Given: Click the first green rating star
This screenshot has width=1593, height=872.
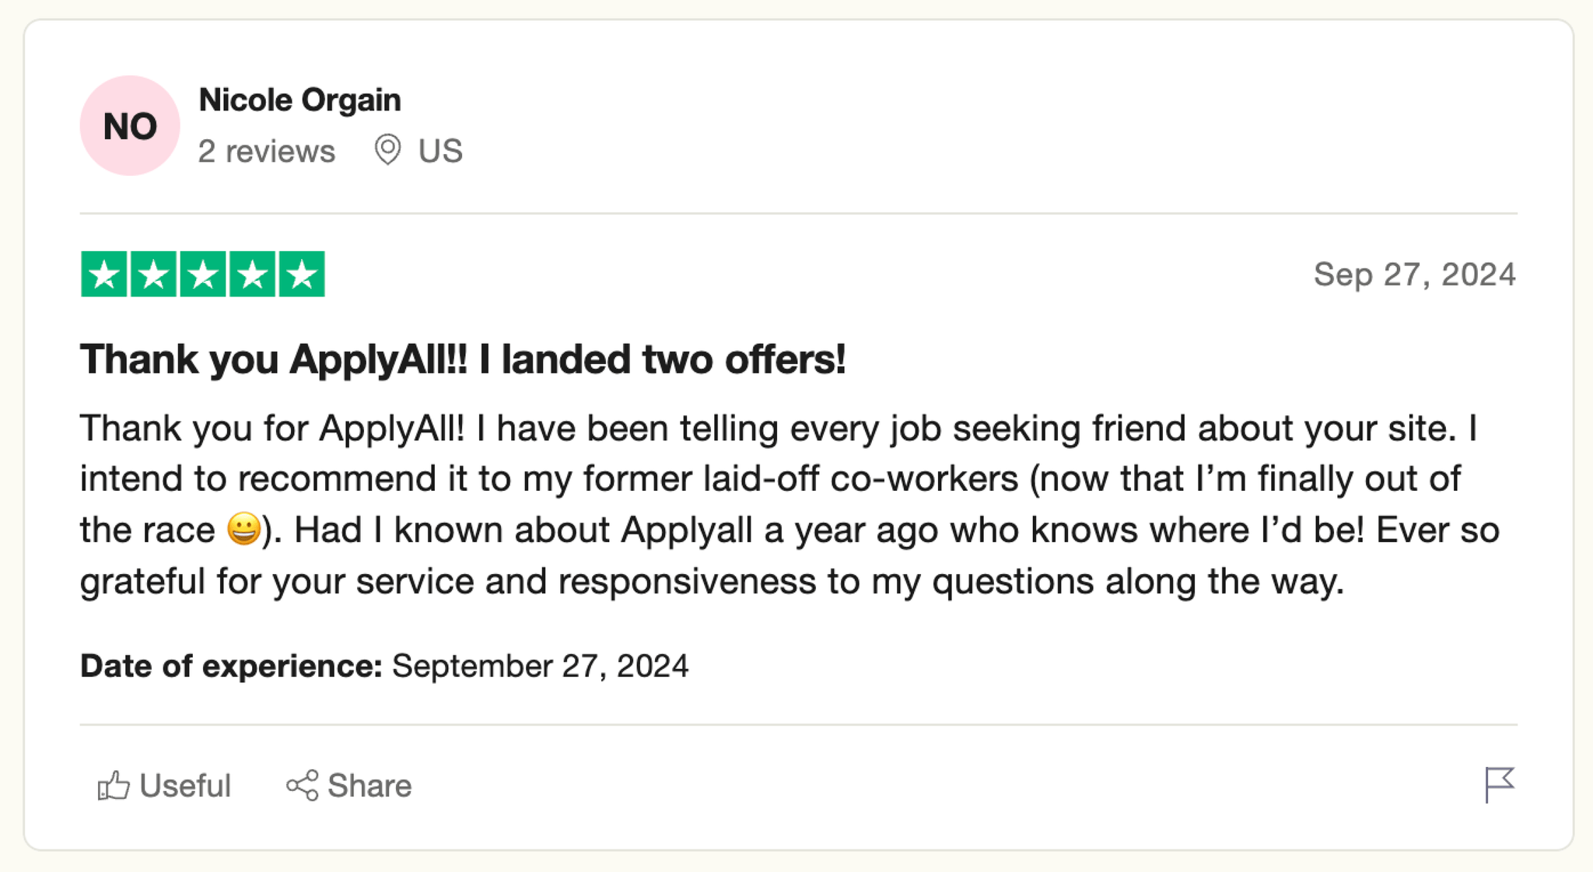Looking at the screenshot, I should 103,275.
